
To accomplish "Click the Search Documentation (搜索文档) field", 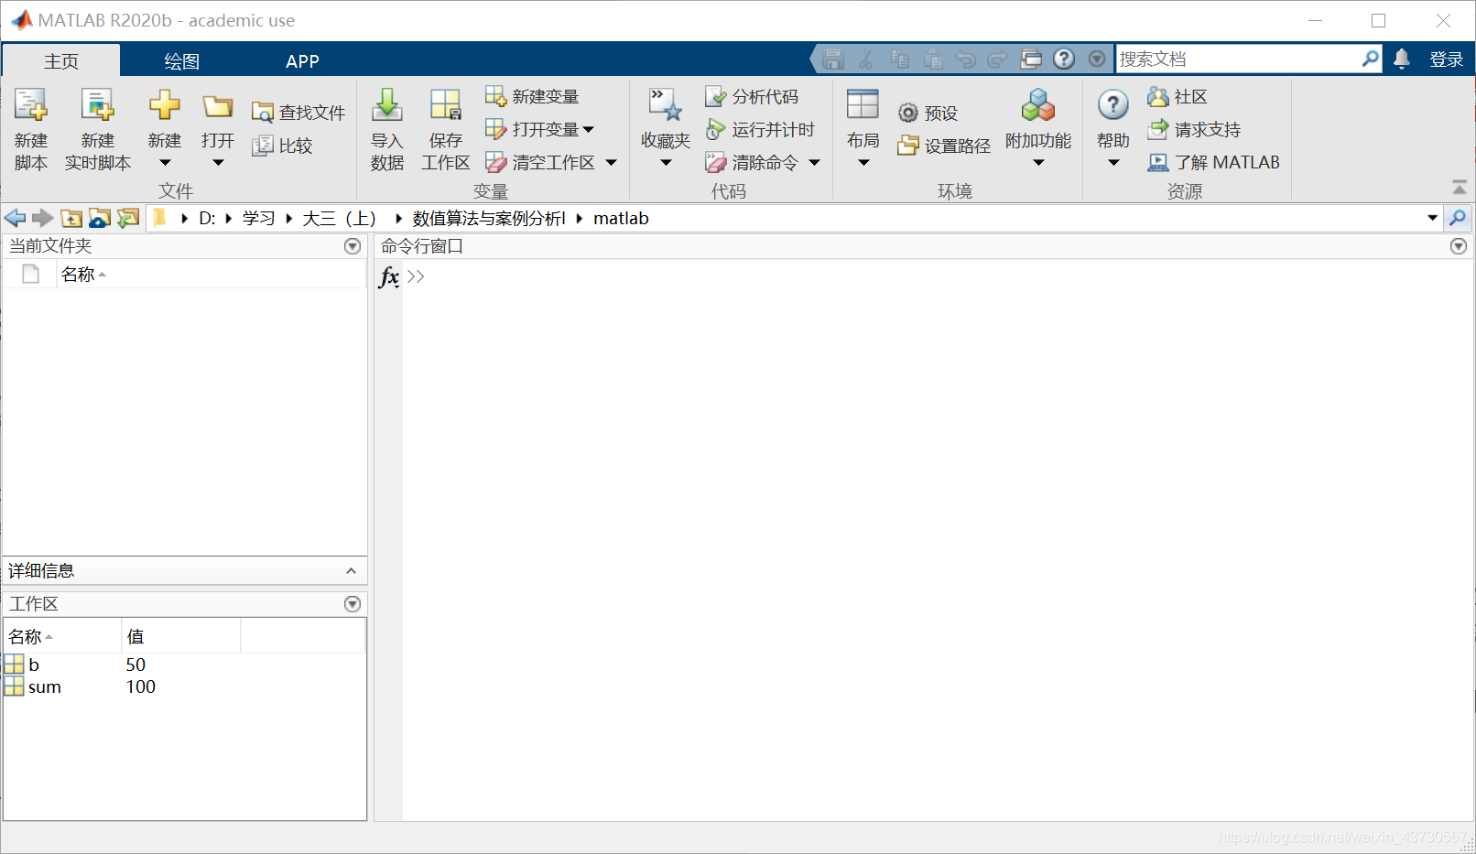I will coord(1238,59).
